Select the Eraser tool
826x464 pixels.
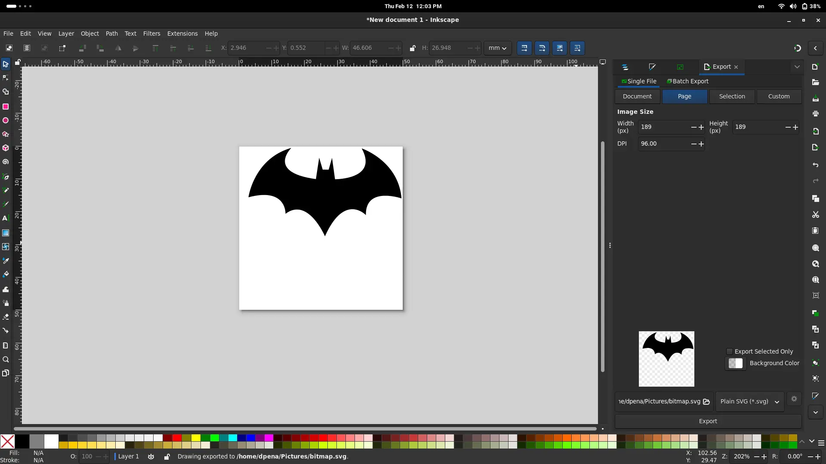click(x=6, y=317)
